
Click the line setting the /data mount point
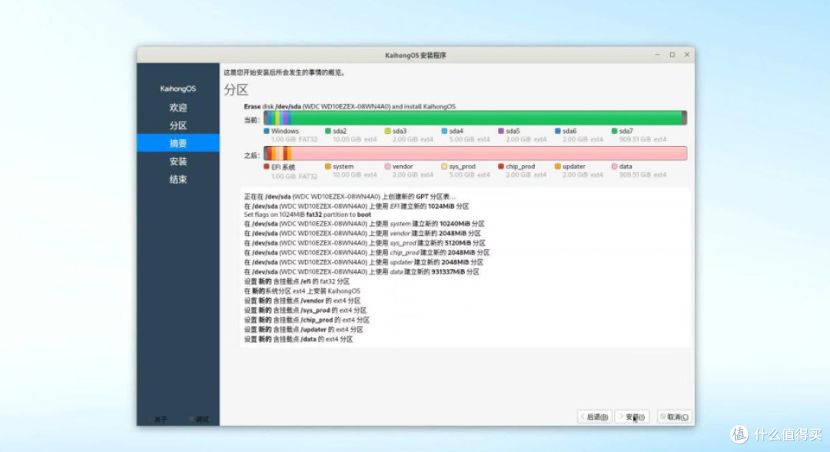(x=298, y=339)
